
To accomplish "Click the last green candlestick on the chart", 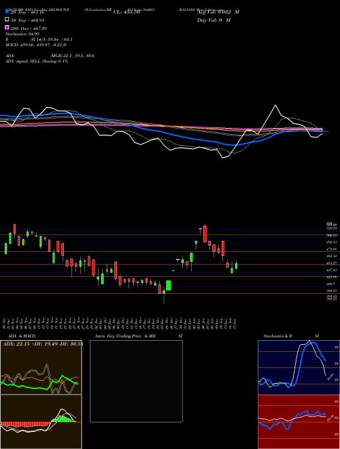I will click(236, 266).
